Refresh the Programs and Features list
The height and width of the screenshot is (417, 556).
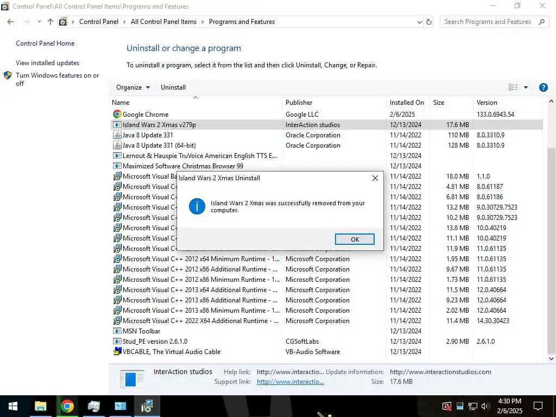tap(429, 22)
